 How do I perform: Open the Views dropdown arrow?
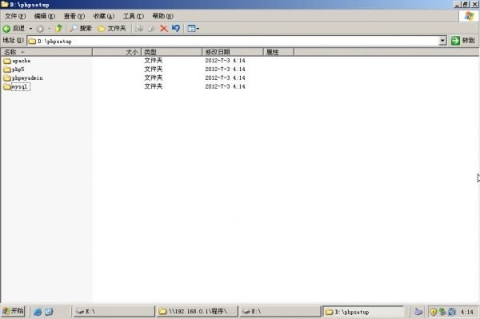click(x=198, y=29)
